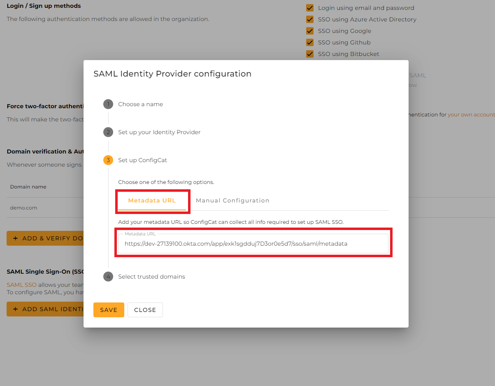Switch to the Metadata URL tab

(x=152, y=201)
